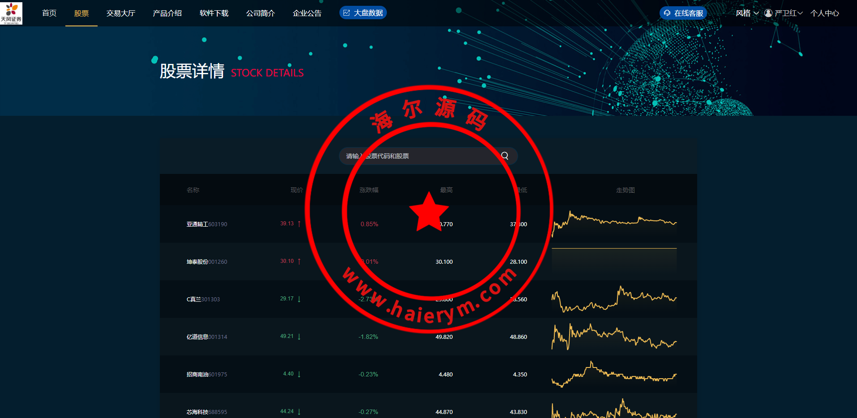Click the 亿道信息 trend chart thumbnail
The image size is (857, 418).
pos(613,337)
